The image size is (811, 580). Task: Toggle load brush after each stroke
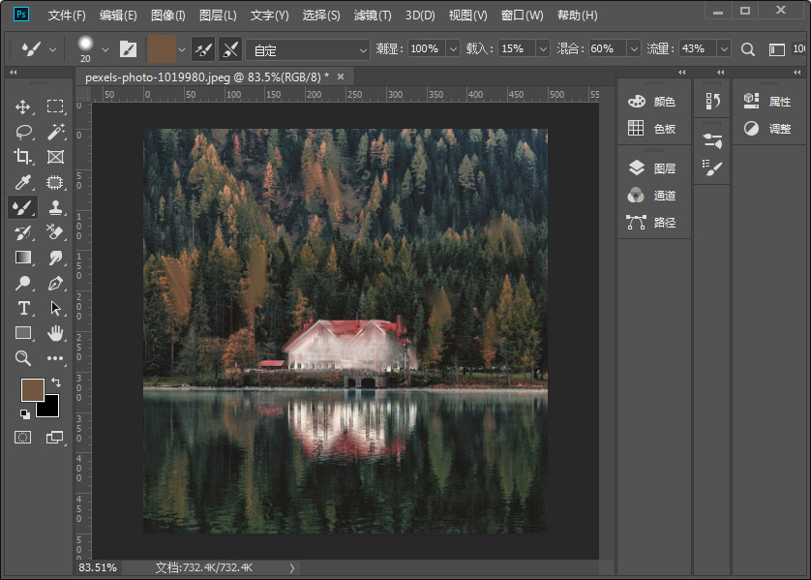coord(203,49)
